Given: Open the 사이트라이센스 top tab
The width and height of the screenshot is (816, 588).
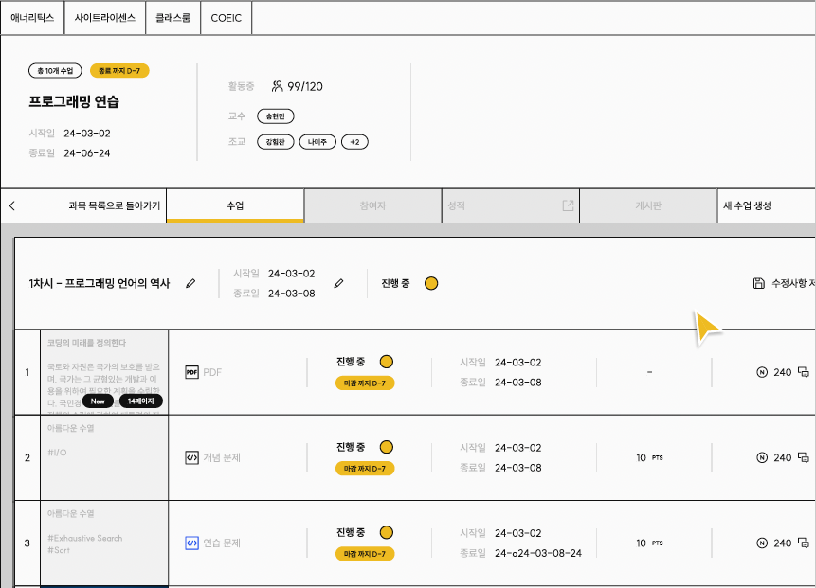Looking at the screenshot, I should [104, 18].
